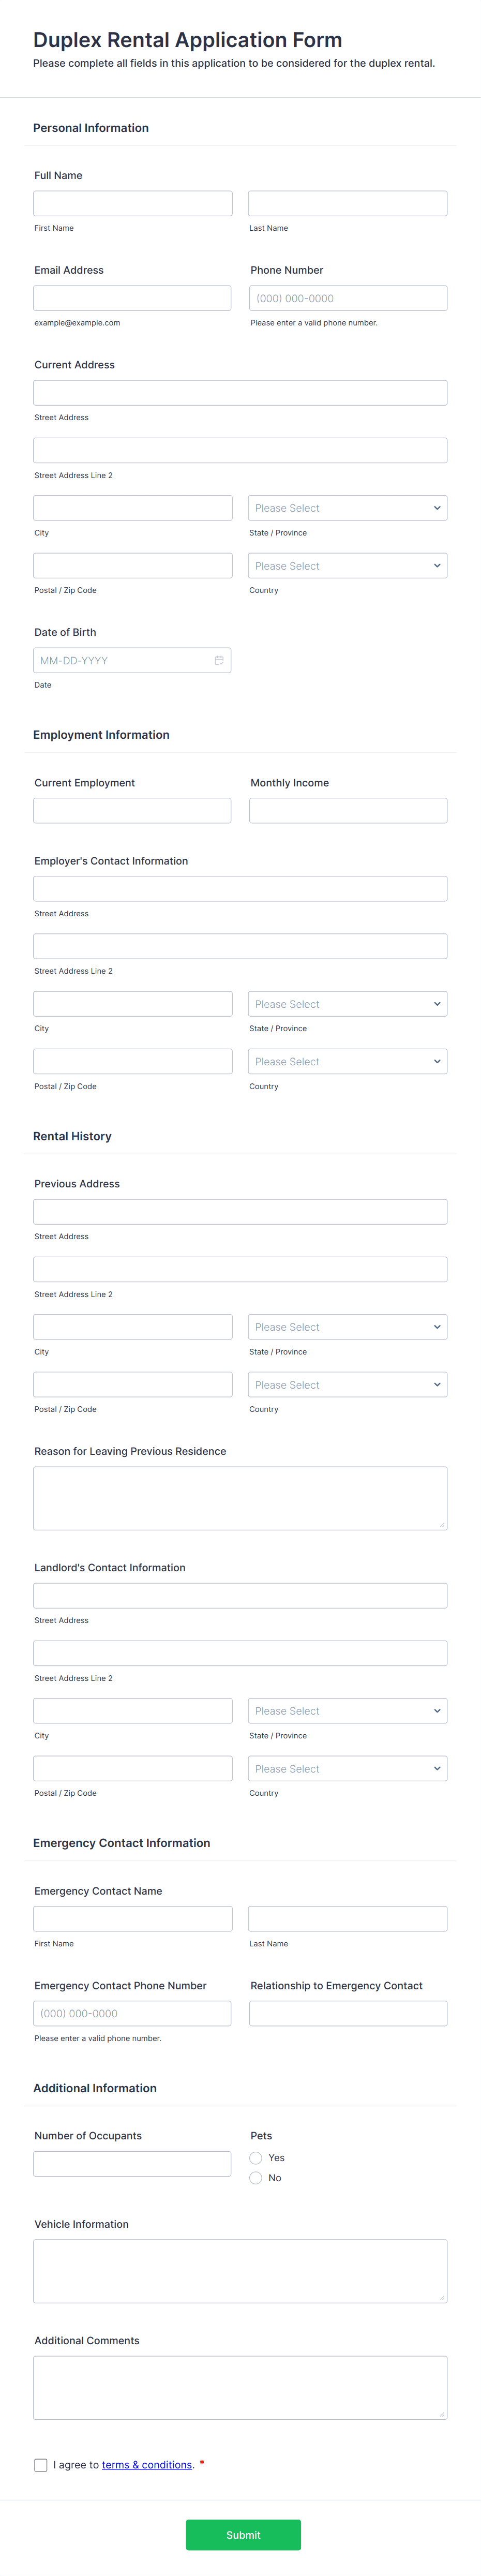This screenshot has height=2576, width=481.
Task: Open the State dropdown under Rental History
Action: click(347, 1326)
